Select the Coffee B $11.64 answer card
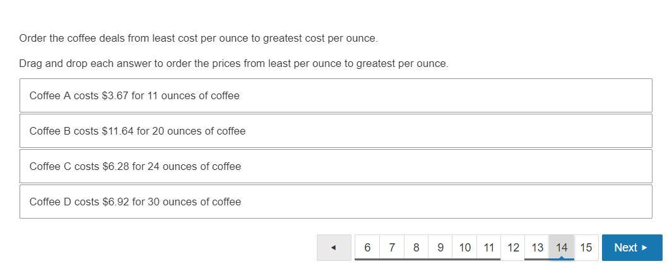667x266 pixels. [x=335, y=131]
